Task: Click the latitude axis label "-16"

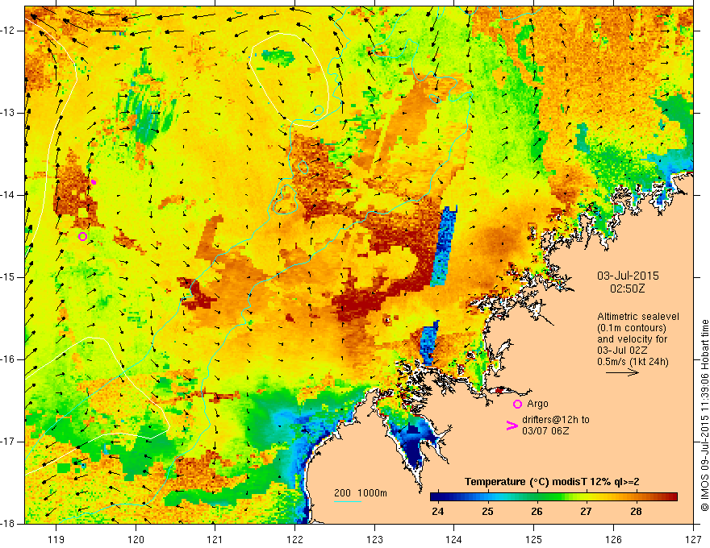Action: tap(8, 359)
